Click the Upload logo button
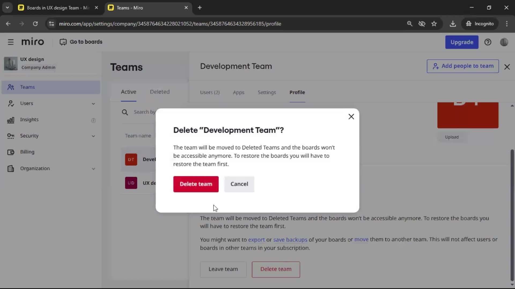Image resolution: width=515 pixels, height=289 pixels. pos(452,137)
